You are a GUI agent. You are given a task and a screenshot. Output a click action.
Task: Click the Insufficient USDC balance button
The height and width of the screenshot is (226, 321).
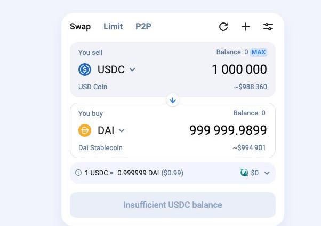pyautogui.click(x=173, y=205)
